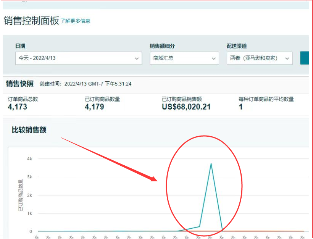Open the 了解更多信息 link
This screenshot has height=239, width=313.
(75, 21)
